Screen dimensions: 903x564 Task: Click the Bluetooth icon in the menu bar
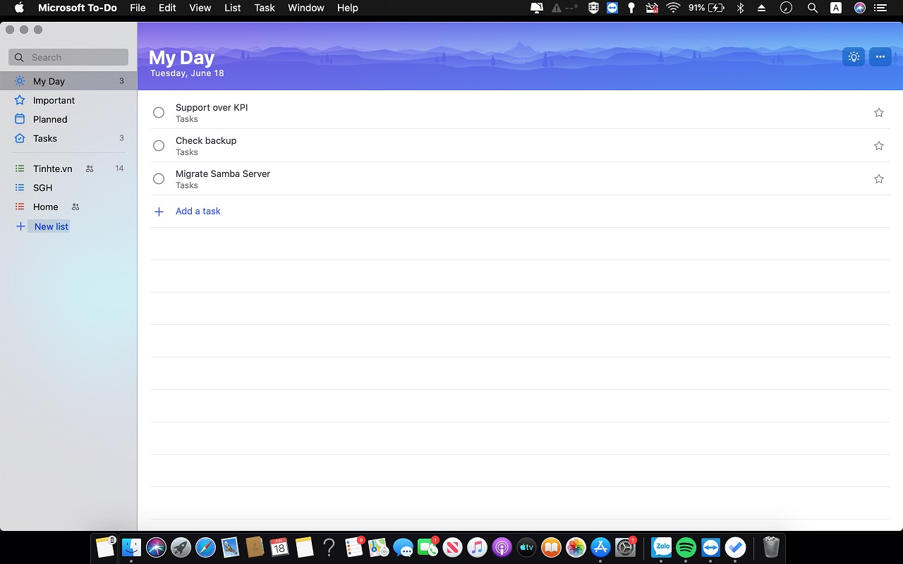click(740, 8)
